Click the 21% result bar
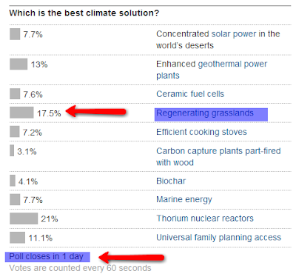The width and height of the screenshot is (296, 274). [24, 218]
